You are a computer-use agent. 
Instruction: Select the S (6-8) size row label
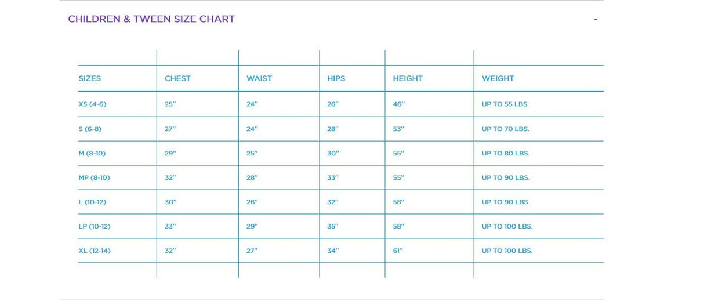(x=90, y=129)
